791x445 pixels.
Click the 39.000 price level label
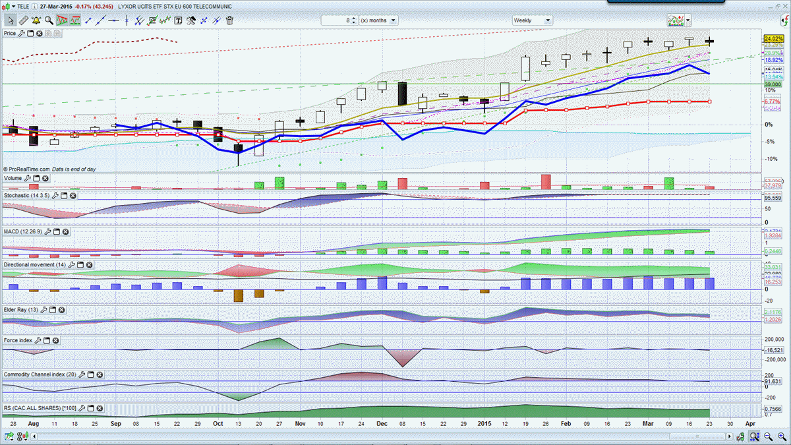[773, 84]
